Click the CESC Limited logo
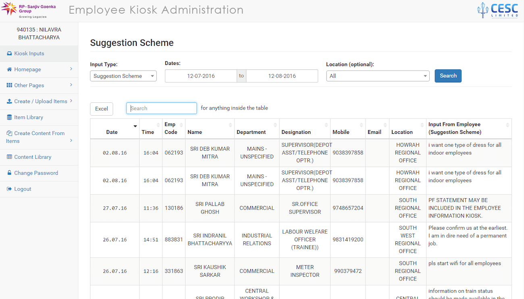 (x=497, y=10)
